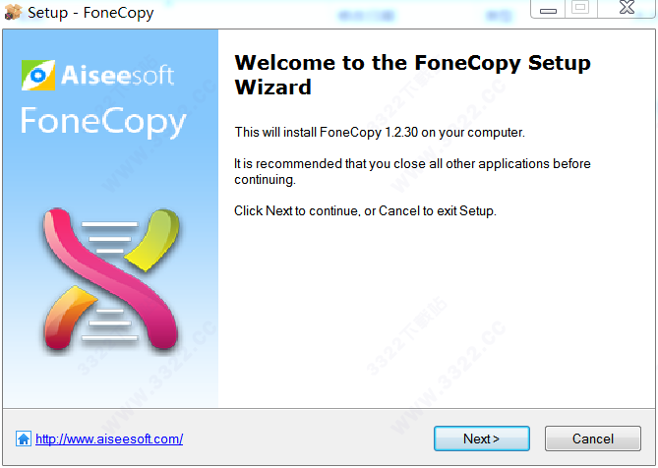Click the close all other applications recommendation text
This screenshot has height=468, width=658.
tap(412, 171)
